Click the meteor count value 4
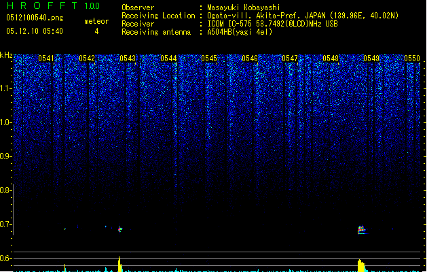 click(96, 31)
